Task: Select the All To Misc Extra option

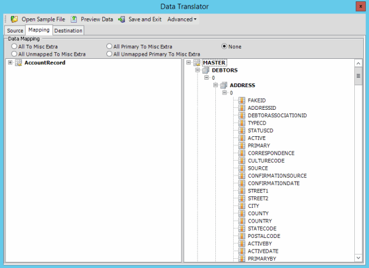Action: click(14, 47)
